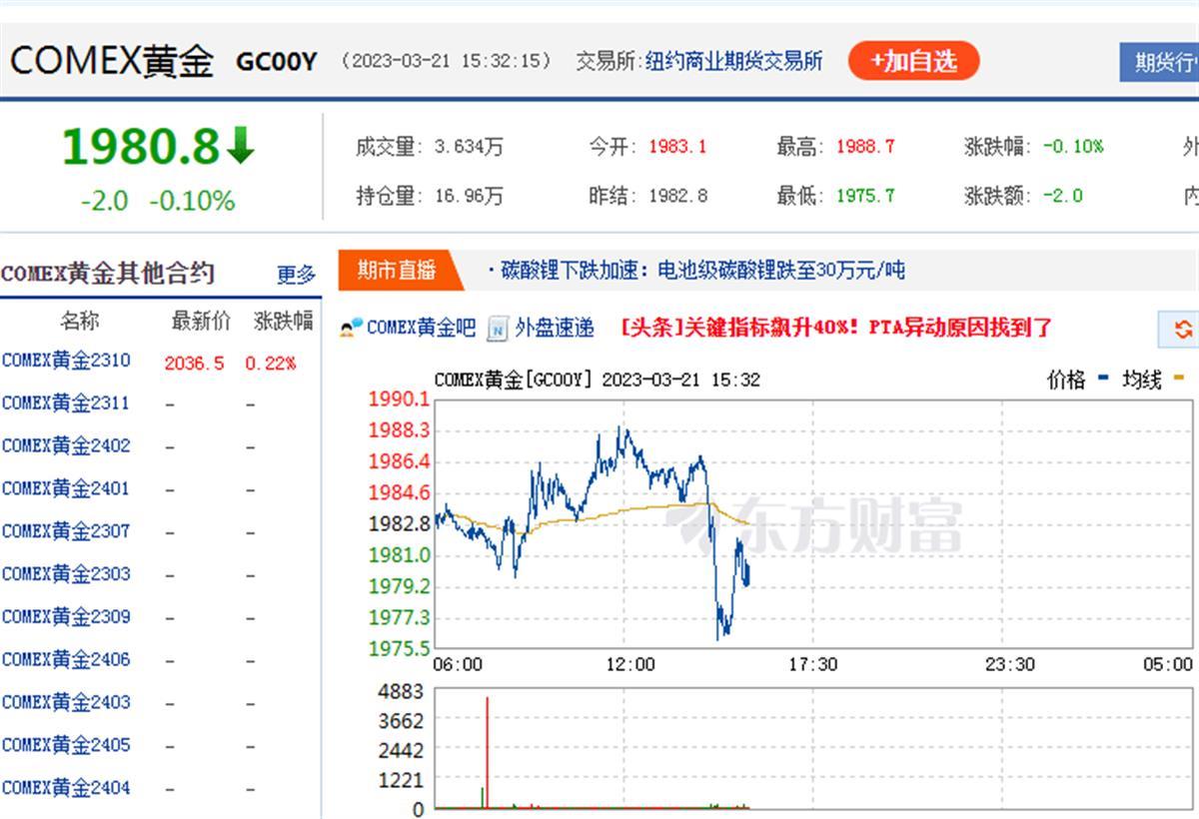The width and height of the screenshot is (1199, 819).
Task: Click the green down arrow beside 1980.8
Action: tap(241, 147)
